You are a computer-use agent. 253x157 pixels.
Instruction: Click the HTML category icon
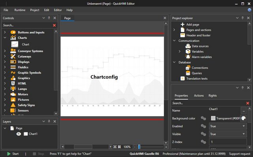(x=13, y=83)
